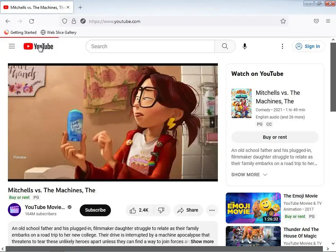The image size is (336, 252).
Task: Click Buy or rent on Emoji Movie
Action: (x=295, y=217)
